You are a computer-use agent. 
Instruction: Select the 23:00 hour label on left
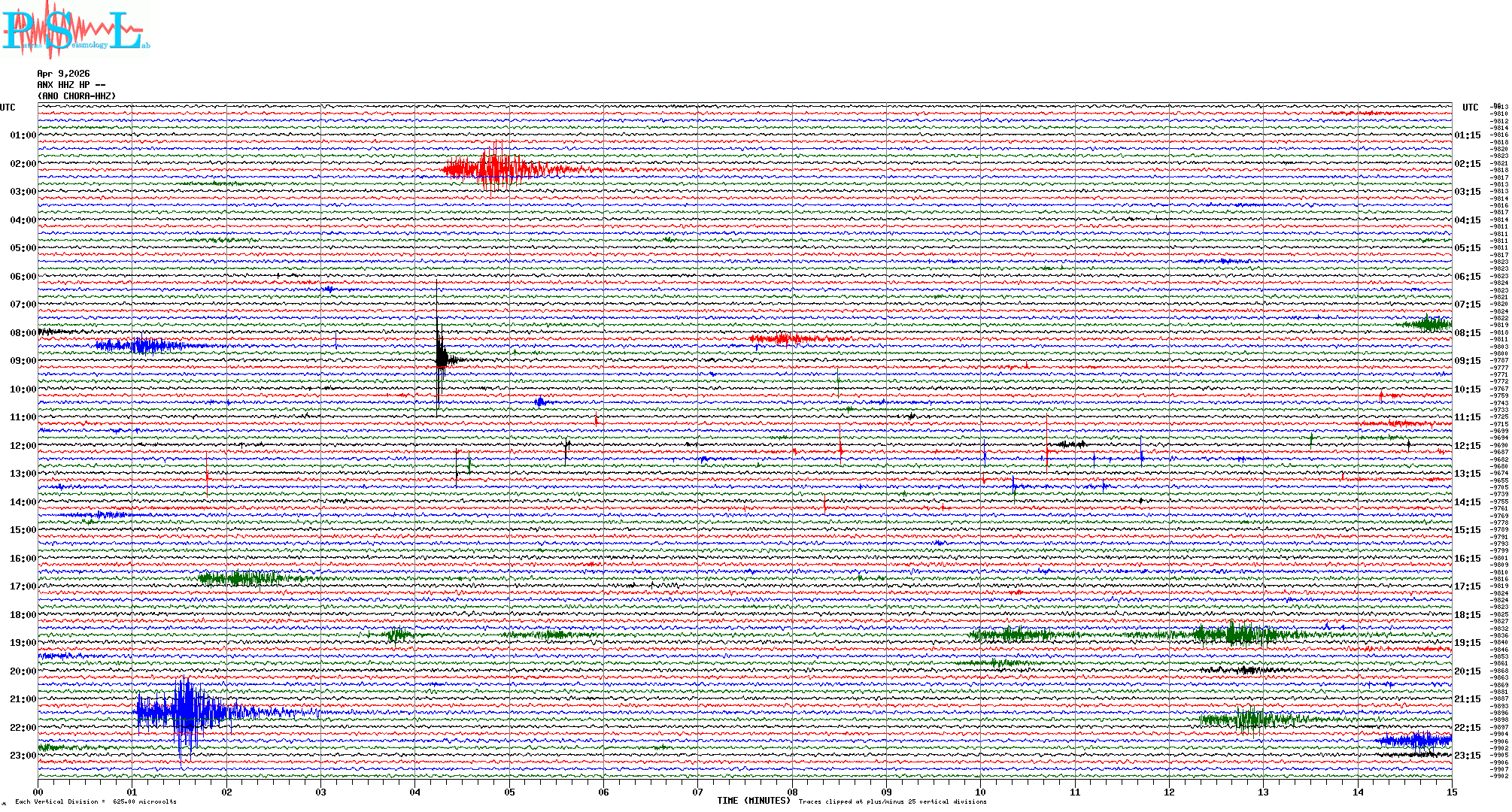23,756
